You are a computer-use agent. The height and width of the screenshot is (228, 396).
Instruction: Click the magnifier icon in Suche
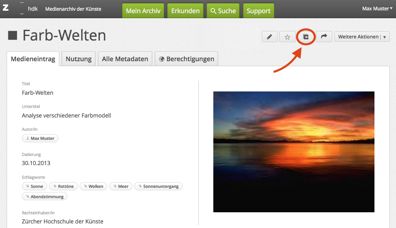click(x=213, y=11)
